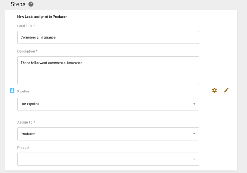This screenshot has width=247, height=173.
Task: Open the 'Our Pipeline' select box
Action: (x=103, y=104)
